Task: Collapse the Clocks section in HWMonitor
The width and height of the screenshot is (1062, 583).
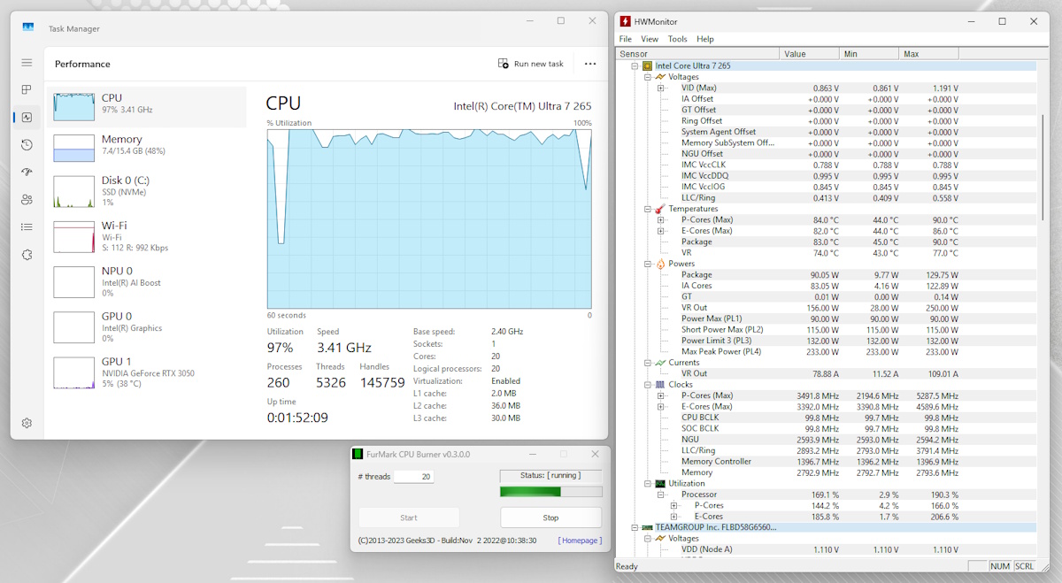Action: (645, 384)
